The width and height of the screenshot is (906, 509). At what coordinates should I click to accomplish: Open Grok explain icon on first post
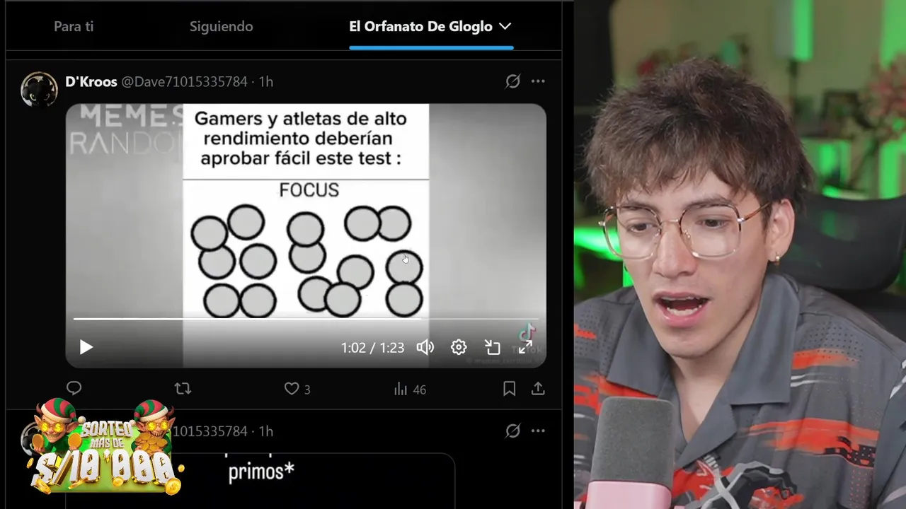(512, 81)
